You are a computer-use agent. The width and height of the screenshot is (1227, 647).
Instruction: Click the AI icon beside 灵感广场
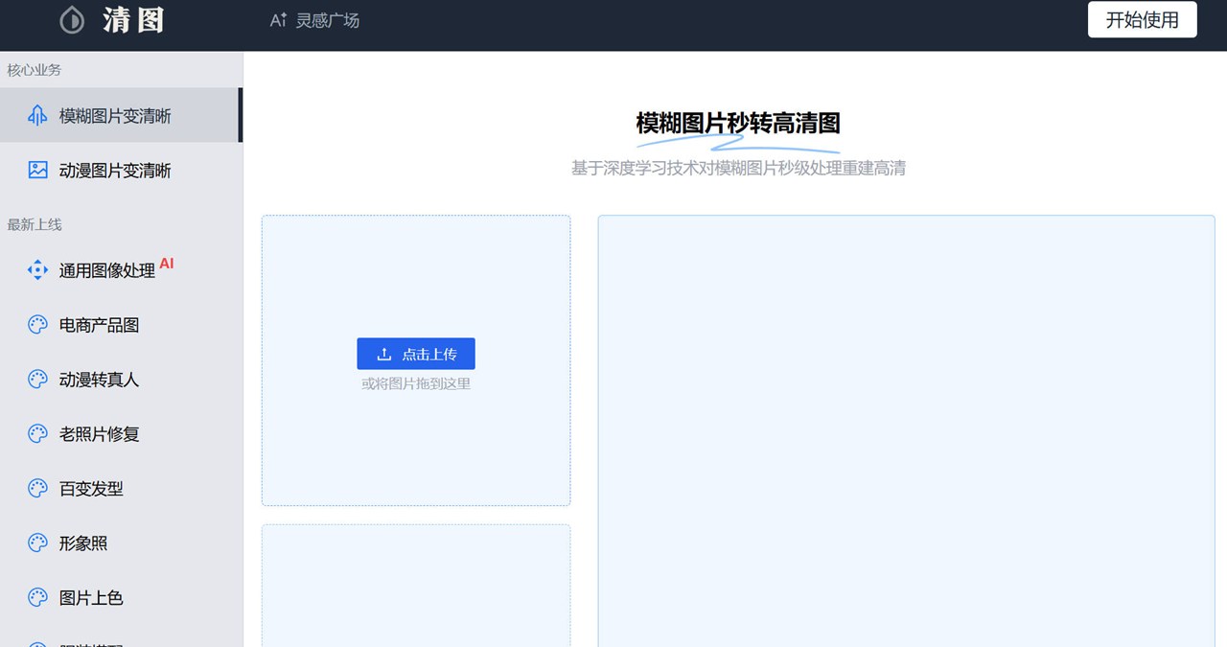[278, 20]
